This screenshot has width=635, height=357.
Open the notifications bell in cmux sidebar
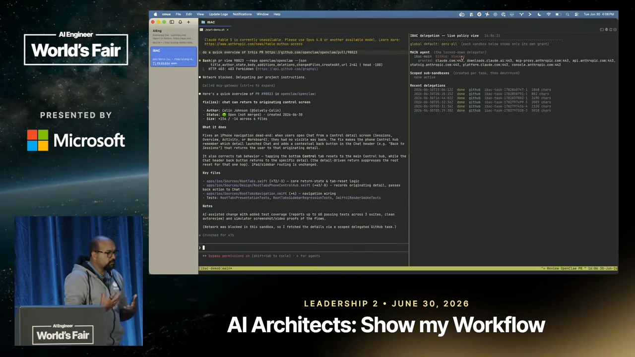(x=180, y=22)
